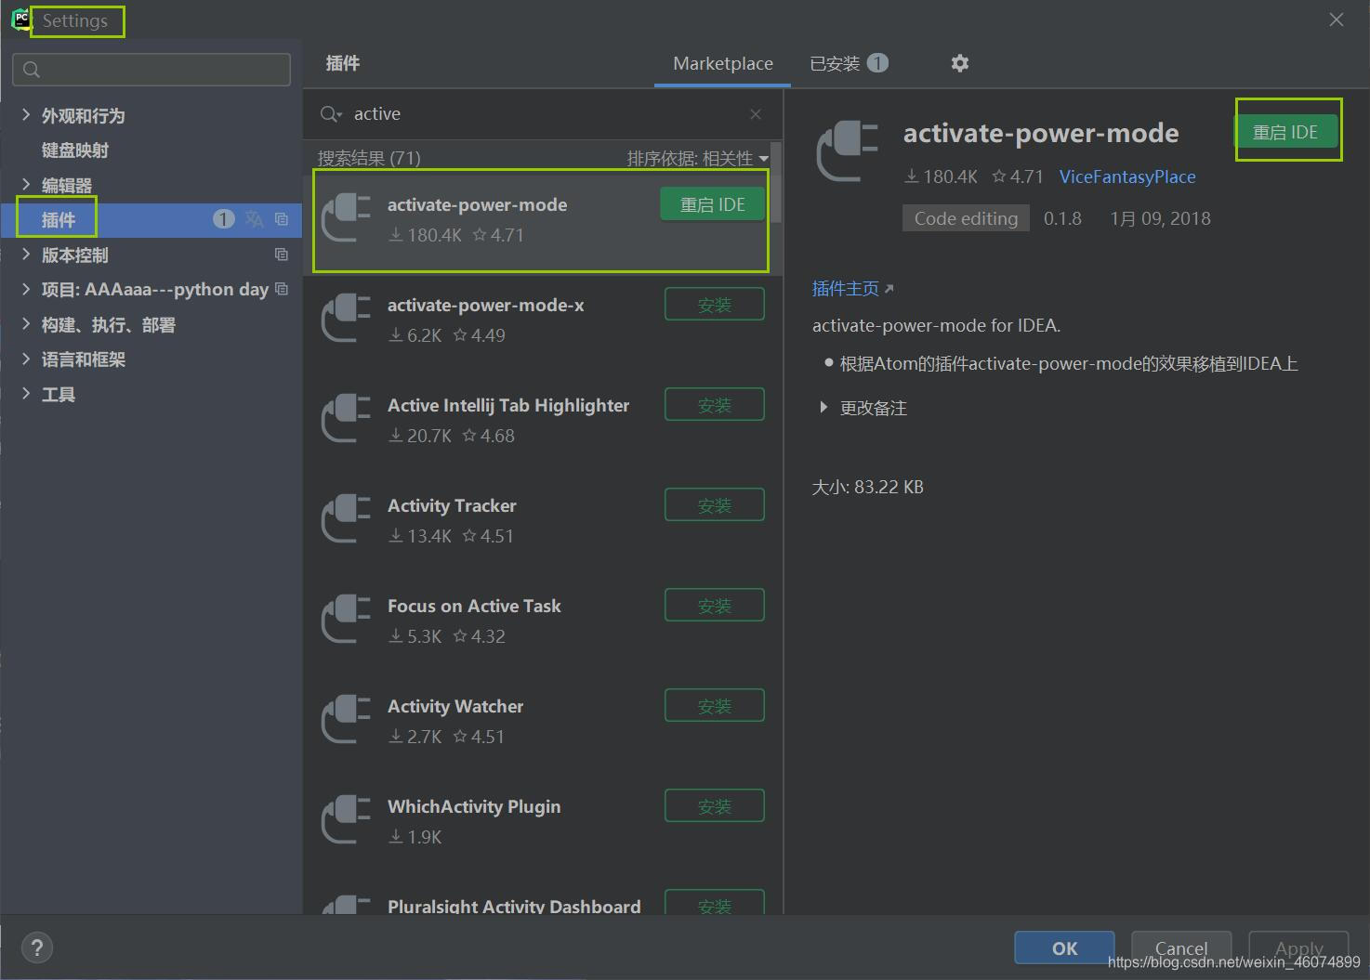Viewport: 1370px width, 980px height.
Task: Install the WhichActivity Plugin
Action: coord(715,806)
